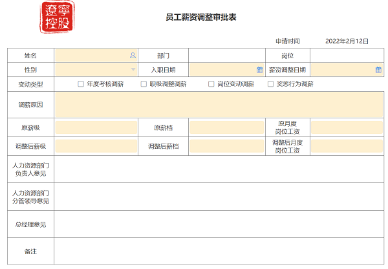Click the 原月度岗位工资 input field
This screenshot has width=388, height=269.
point(347,127)
